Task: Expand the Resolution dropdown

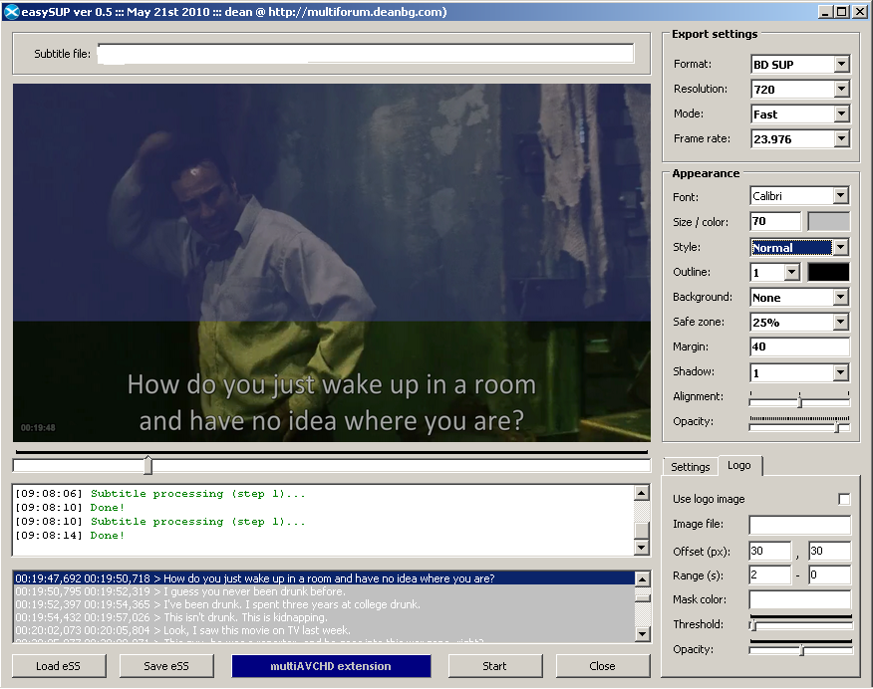Action: pos(841,90)
